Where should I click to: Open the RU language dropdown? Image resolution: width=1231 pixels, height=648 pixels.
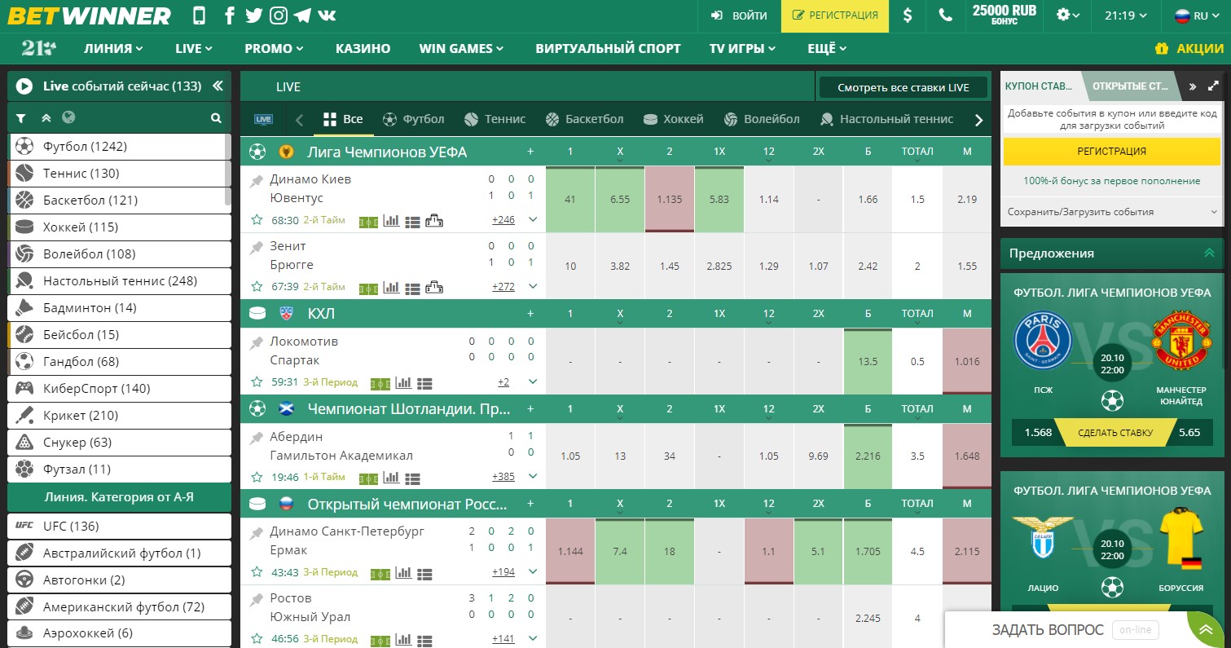1196,15
